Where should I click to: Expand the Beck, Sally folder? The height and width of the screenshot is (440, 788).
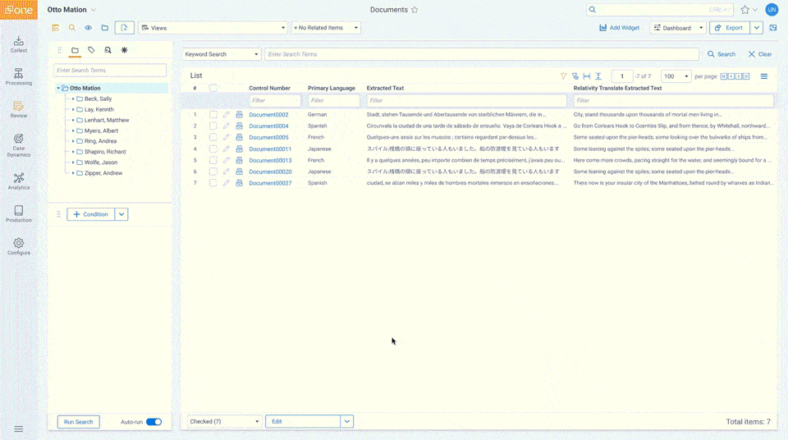(x=73, y=99)
